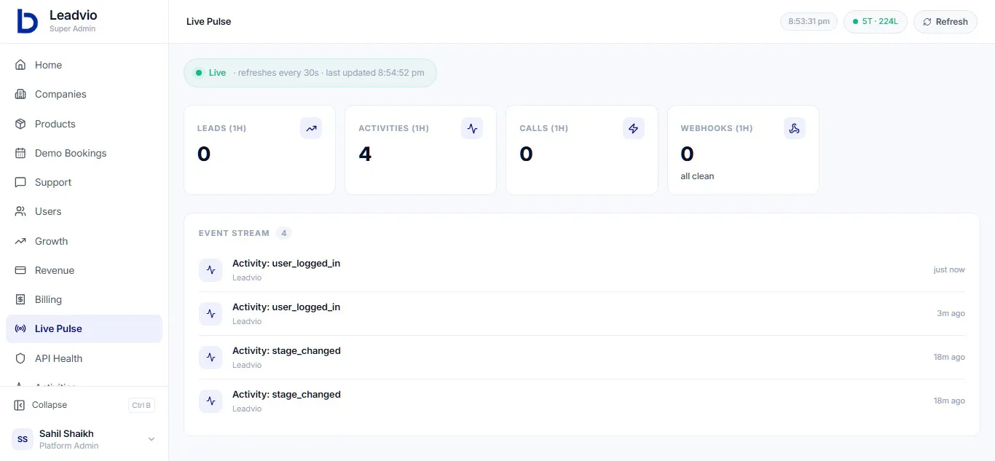This screenshot has width=995, height=461.
Task: Click the lightning icon on Calls card
Action: click(x=634, y=128)
